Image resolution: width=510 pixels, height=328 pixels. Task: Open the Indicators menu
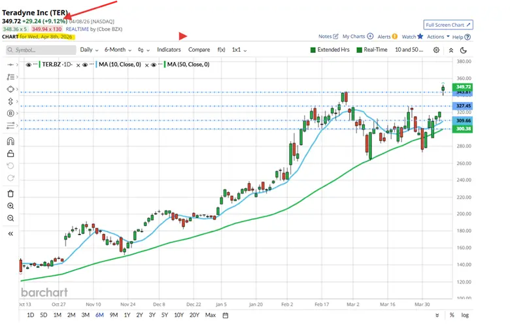169,50
